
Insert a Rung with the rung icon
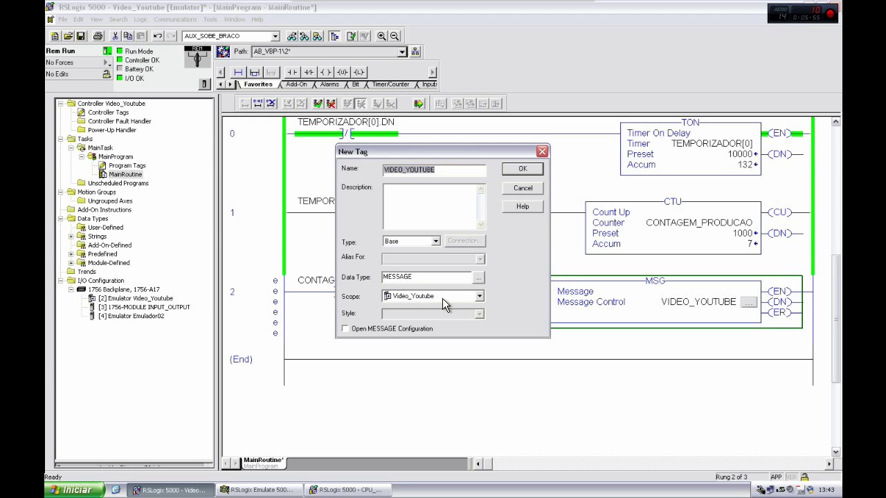tap(238, 72)
